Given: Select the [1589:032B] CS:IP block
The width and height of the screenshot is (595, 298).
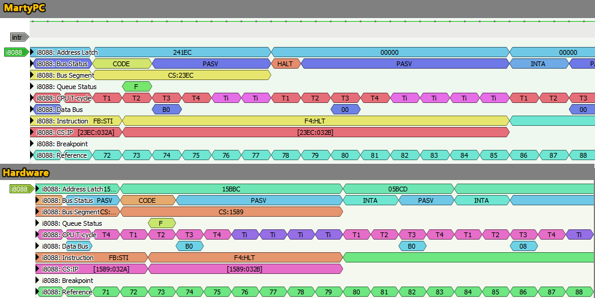Looking at the screenshot, I should (245, 269).
